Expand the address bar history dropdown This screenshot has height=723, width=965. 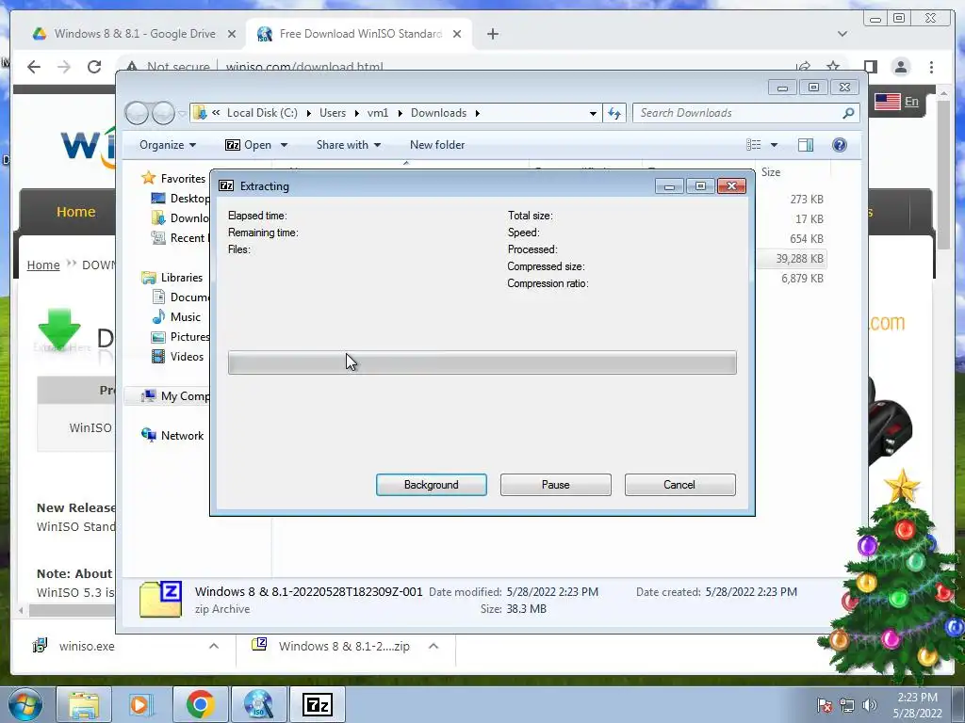tap(593, 113)
